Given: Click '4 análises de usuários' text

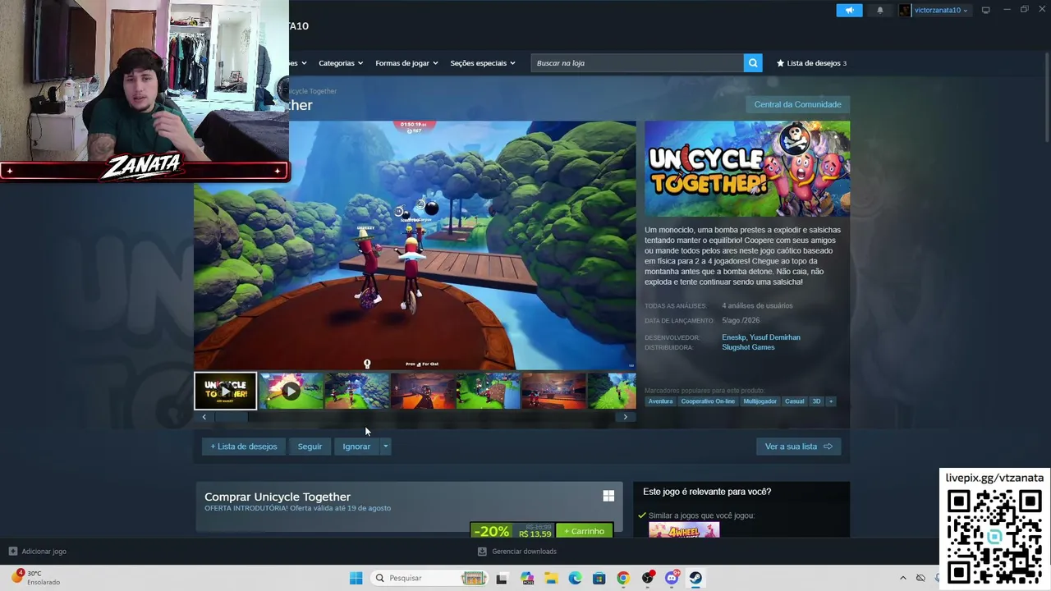Looking at the screenshot, I should [x=757, y=306].
